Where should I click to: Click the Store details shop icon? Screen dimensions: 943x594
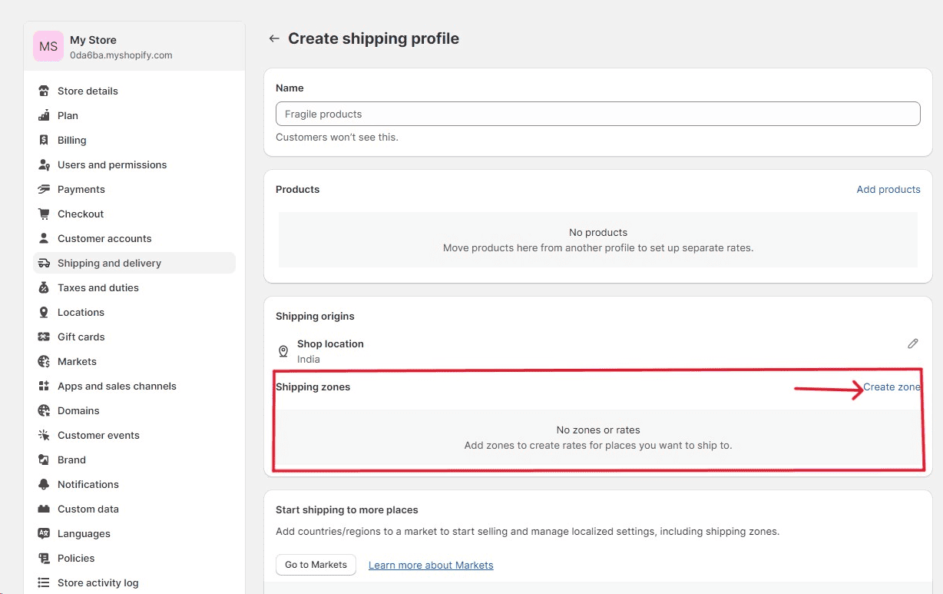[44, 91]
